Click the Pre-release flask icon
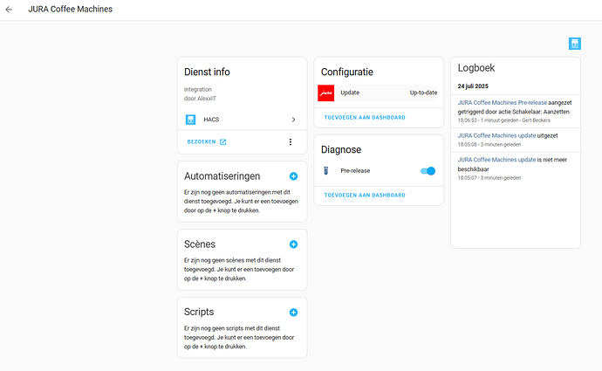This screenshot has height=371, width=602. click(x=326, y=171)
